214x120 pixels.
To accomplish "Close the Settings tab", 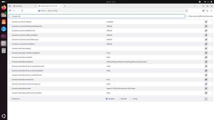I will (x=35, y=6).
